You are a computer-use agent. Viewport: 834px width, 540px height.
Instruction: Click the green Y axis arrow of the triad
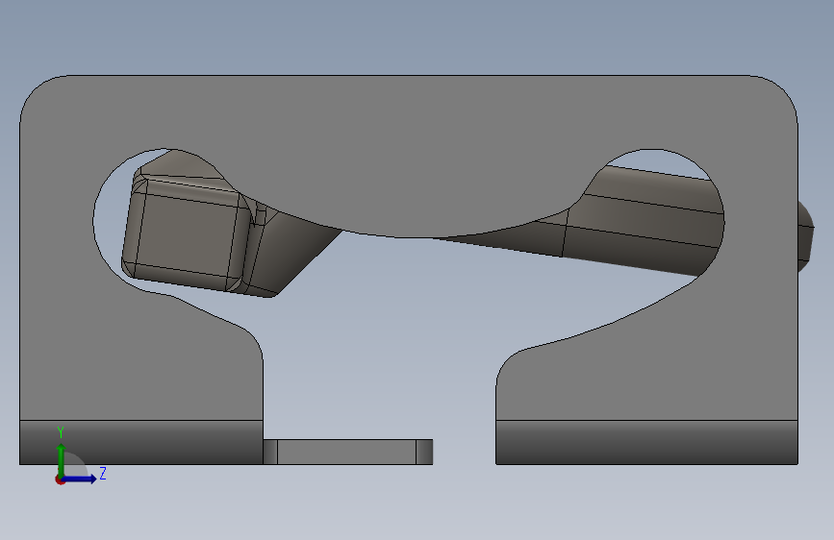point(62,459)
